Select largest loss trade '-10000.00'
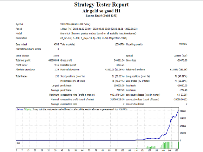Screen dimensions: 203x152 point(182,85)
